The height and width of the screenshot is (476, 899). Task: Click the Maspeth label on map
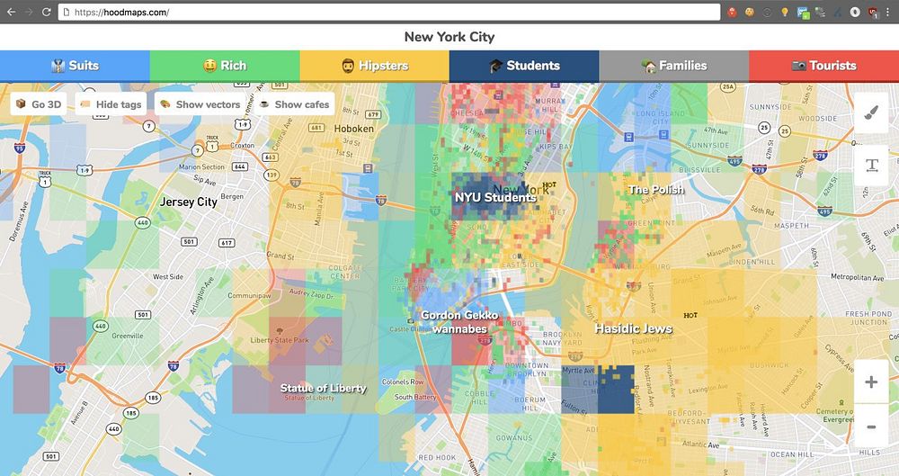(x=792, y=226)
